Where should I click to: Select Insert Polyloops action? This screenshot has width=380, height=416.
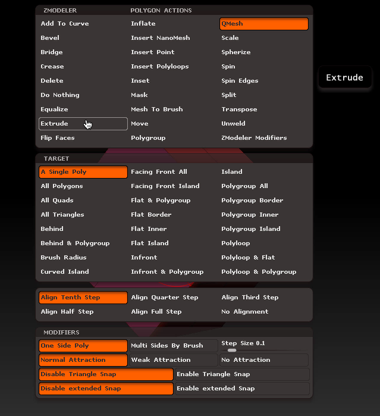click(174, 66)
